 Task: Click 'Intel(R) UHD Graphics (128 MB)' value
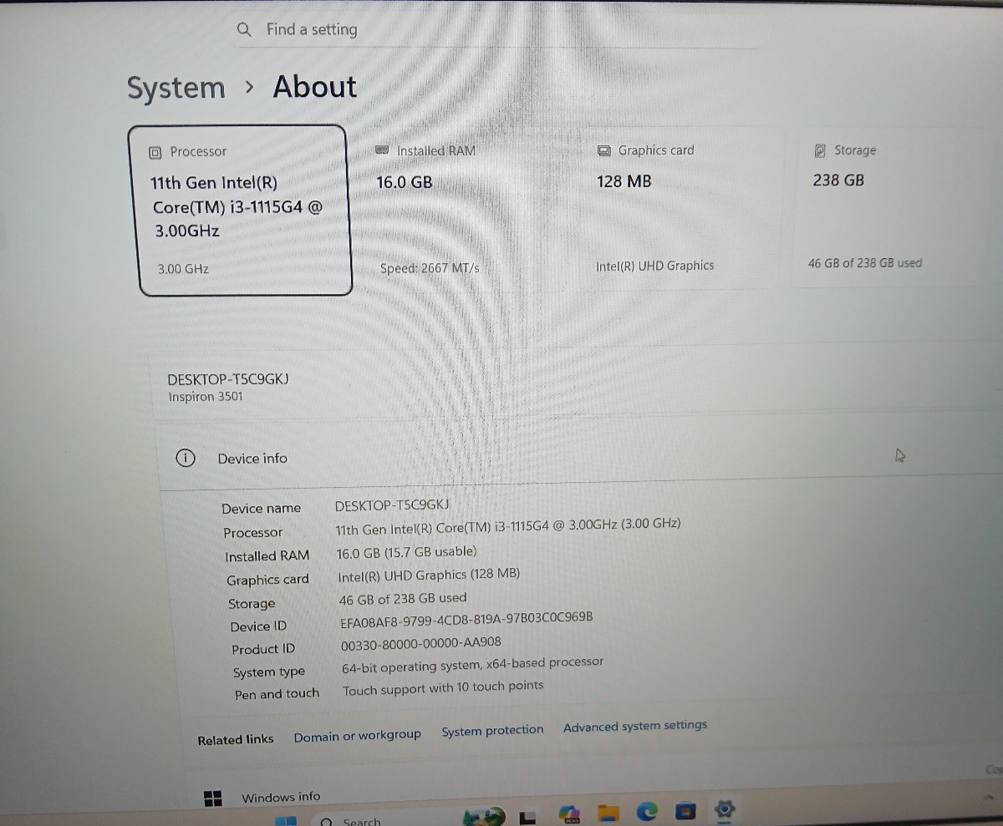point(429,575)
